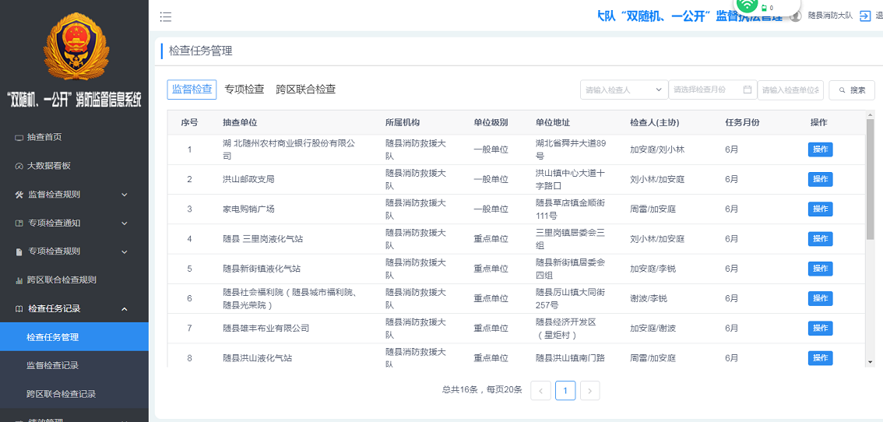Viewport: 883px width, 422px height.
Task: Expand 专项检查规则 submenu chevron
Action: (x=125, y=251)
